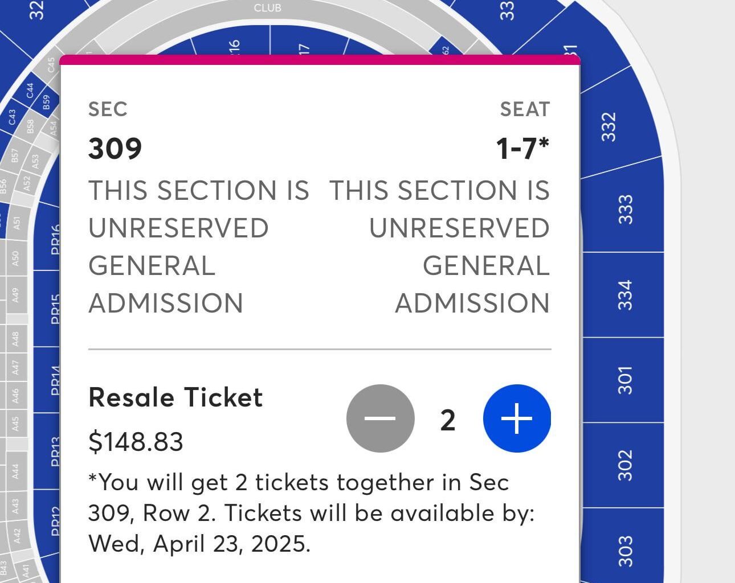Screen dimensions: 735x583
Task: Click the Resale Ticket heading
Action: (x=174, y=397)
